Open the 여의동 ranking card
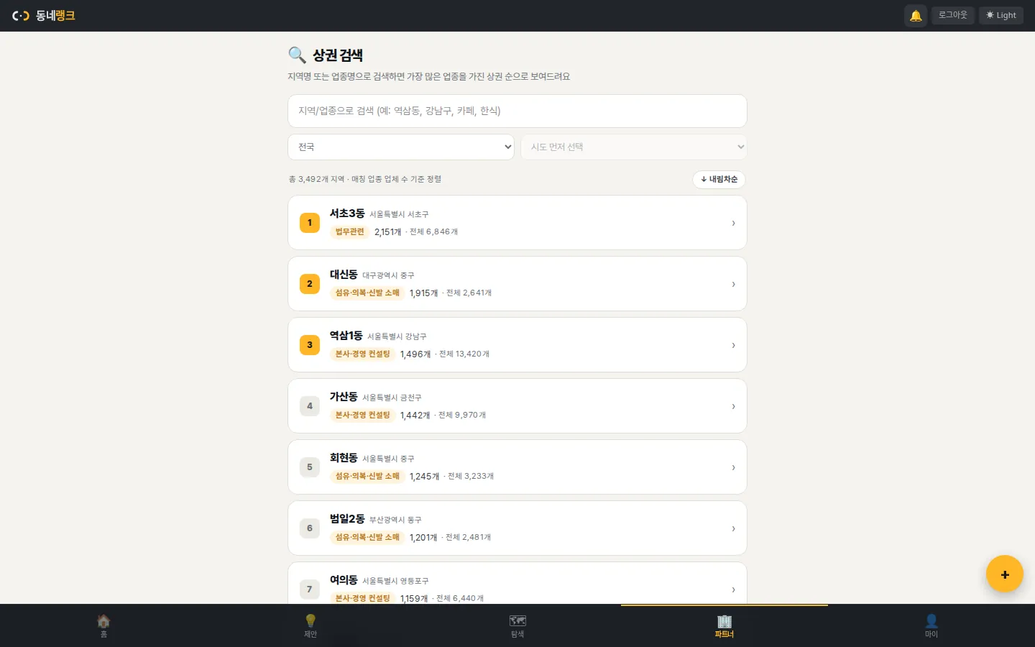The height and width of the screenshot is (647, 1035). pyautogui.click(x=517, y=583)
